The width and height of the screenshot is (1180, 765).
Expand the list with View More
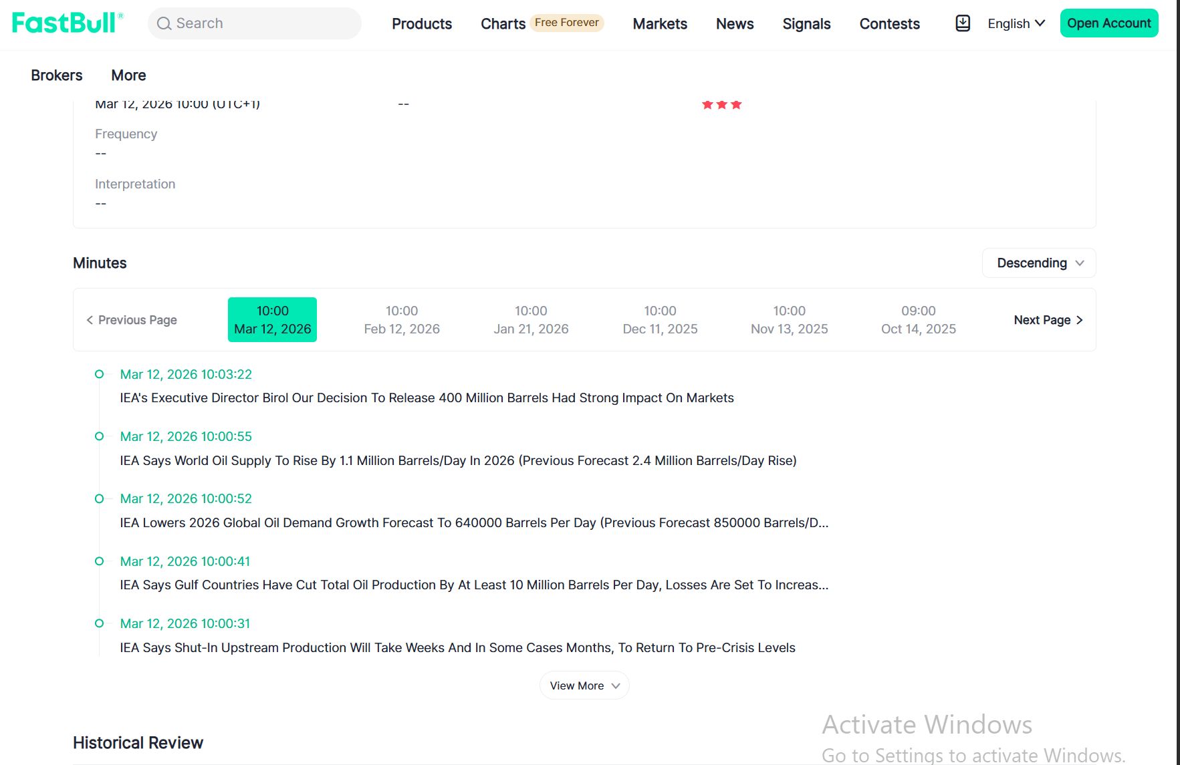click(x=584, y=685)
